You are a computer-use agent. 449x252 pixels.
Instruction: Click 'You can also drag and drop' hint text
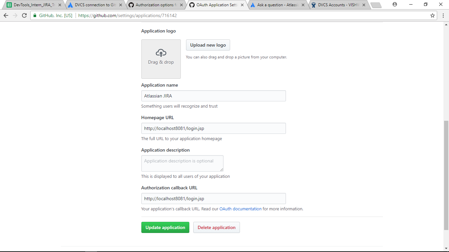236,57
